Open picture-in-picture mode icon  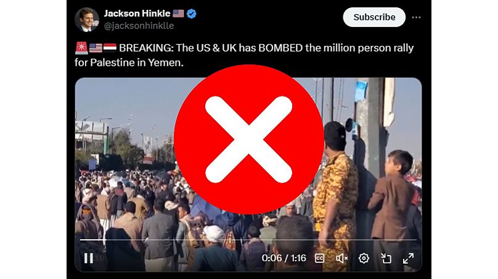[x=386, y=259]
